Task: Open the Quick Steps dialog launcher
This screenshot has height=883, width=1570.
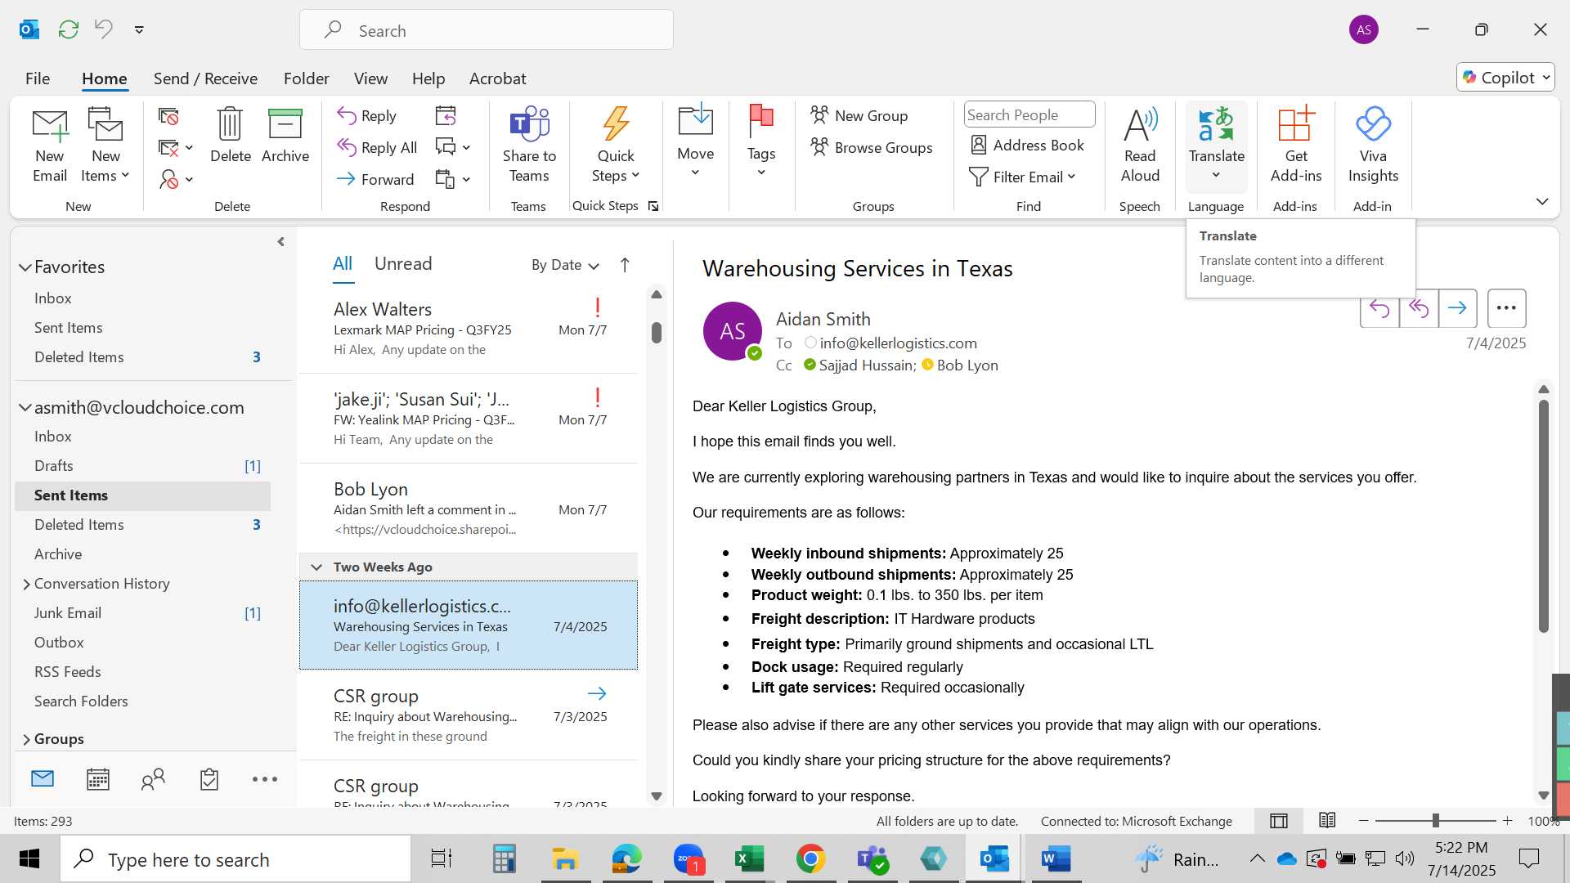Action: [x=653, y=206]
